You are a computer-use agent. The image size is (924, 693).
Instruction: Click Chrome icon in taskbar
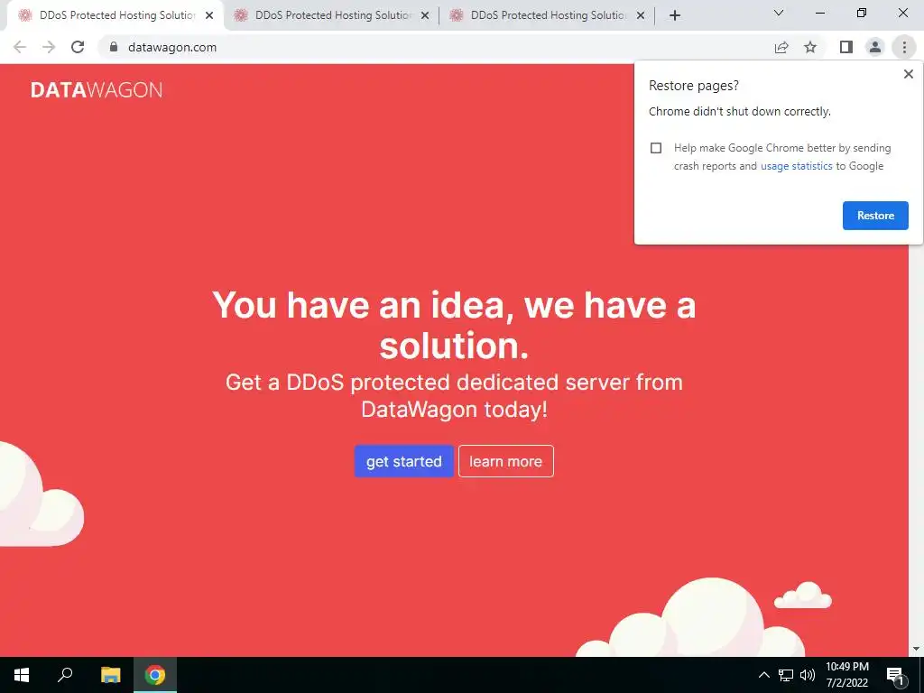(155, 675)
